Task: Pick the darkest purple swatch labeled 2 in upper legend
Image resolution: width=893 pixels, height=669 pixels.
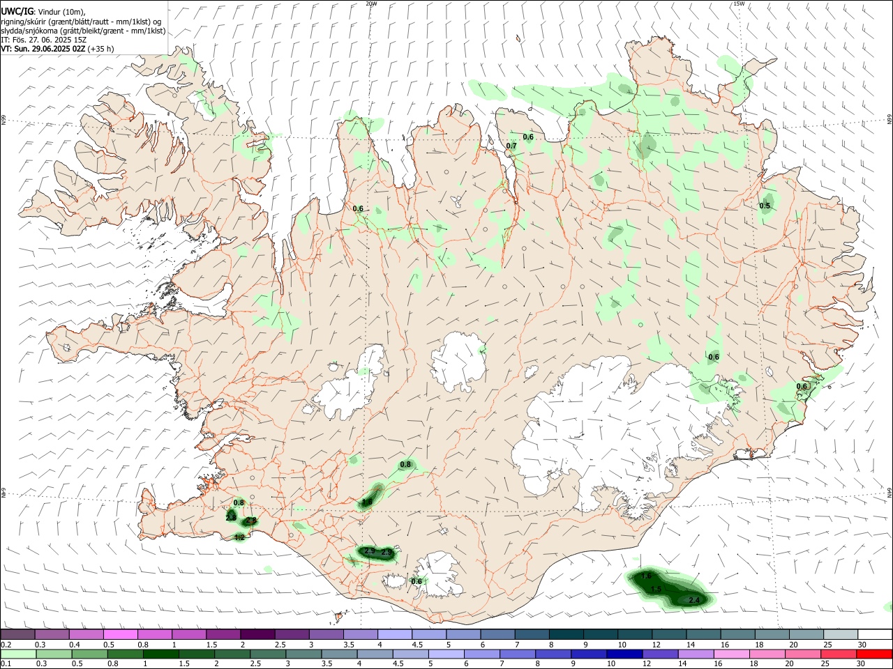Action: [x=257, y=635]
